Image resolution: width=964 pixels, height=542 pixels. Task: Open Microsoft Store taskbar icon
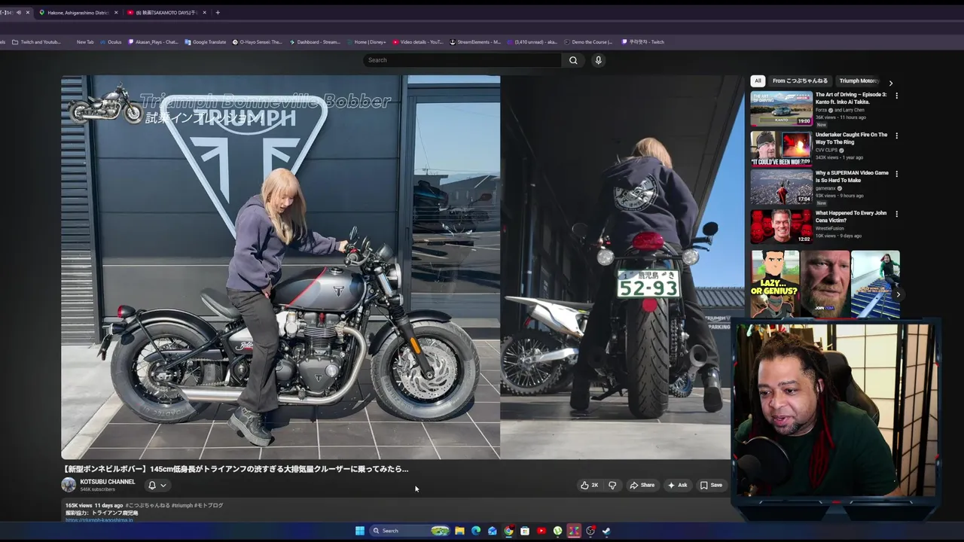(525, 531)
